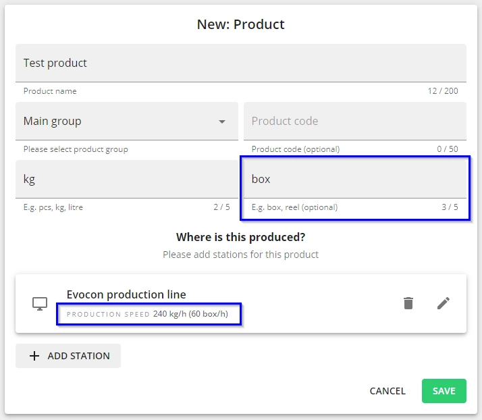The width and height of the screenshot is (482, 420).
Task: Click the 3 / 5 character counter
Action: click(450, 207)
